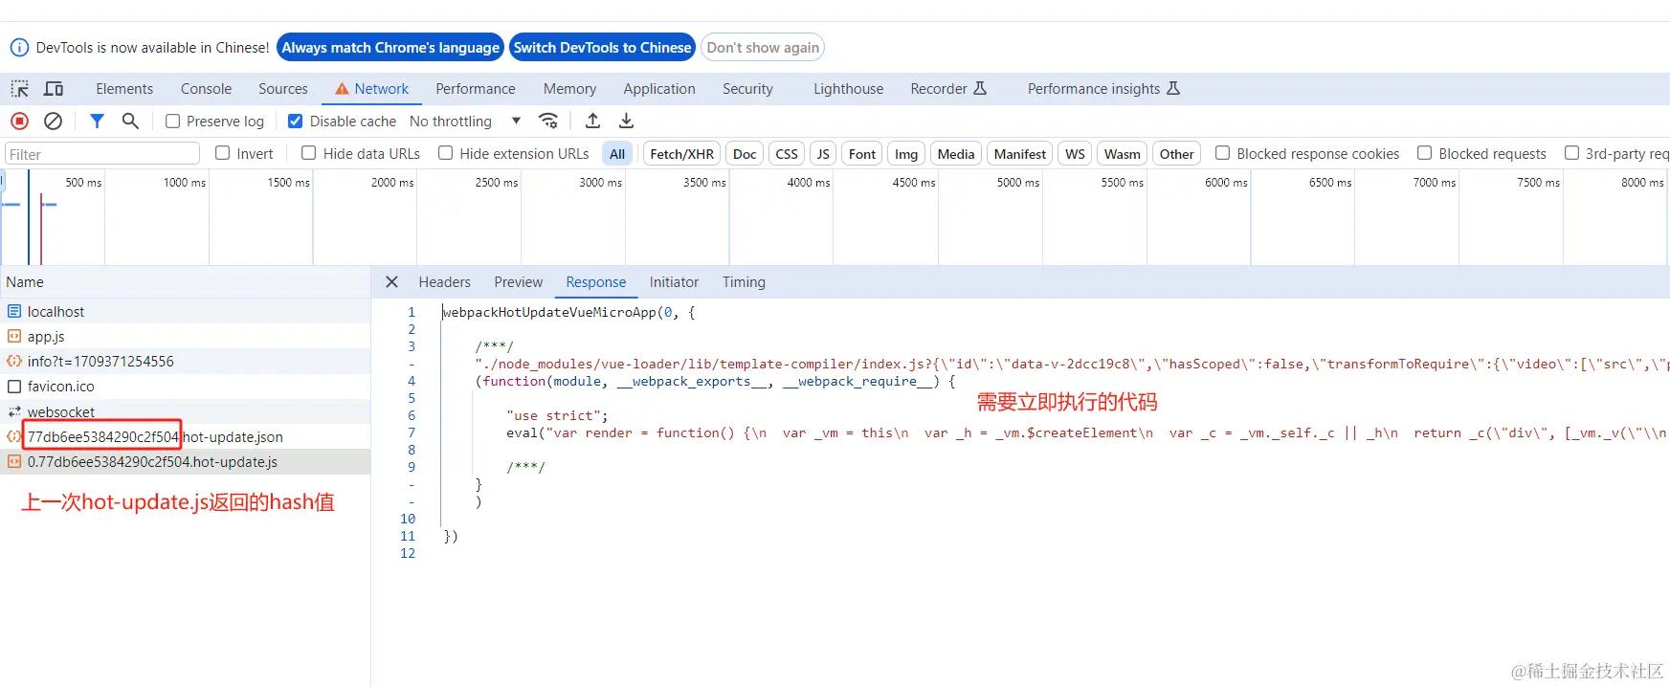The height and width of the screenshot is (687, 1670).
Task: Open the Sources tab
Action: [283, 89]
